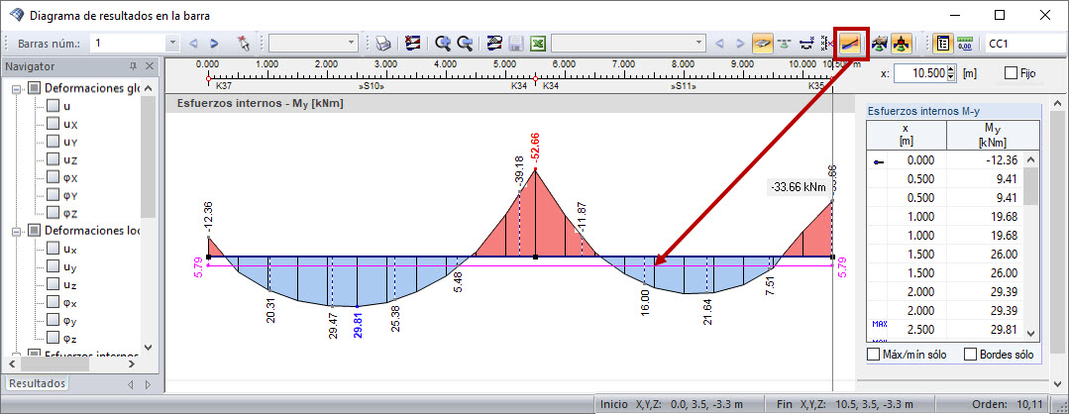Click the My [kNm] column header
The width and height of the screenshot is (1069, 414).
(993, 135)
